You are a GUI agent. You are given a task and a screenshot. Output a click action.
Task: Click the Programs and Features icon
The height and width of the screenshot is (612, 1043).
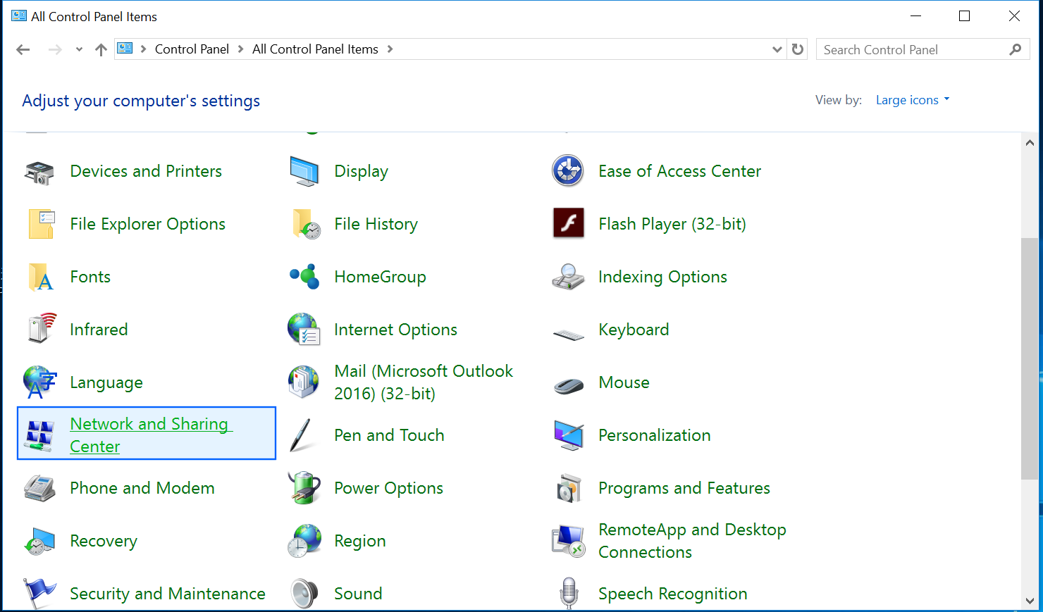point(569,488)
